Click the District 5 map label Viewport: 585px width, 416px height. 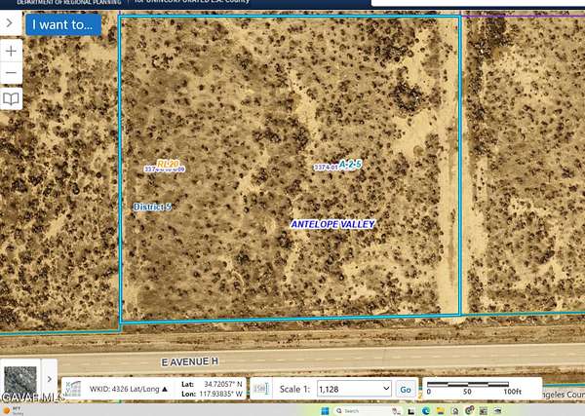point(152,207)
